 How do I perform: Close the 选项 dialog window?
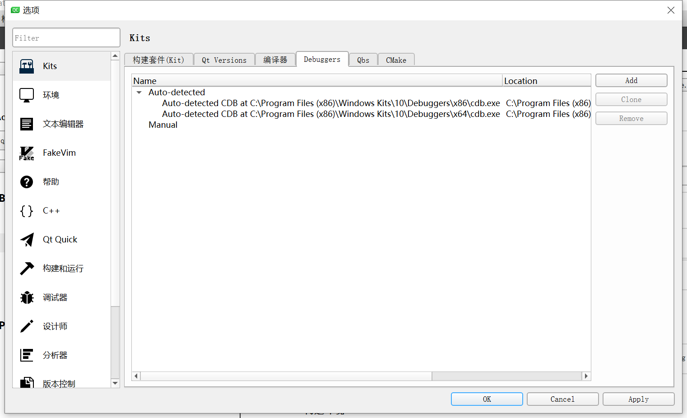[x=671, y=10]
